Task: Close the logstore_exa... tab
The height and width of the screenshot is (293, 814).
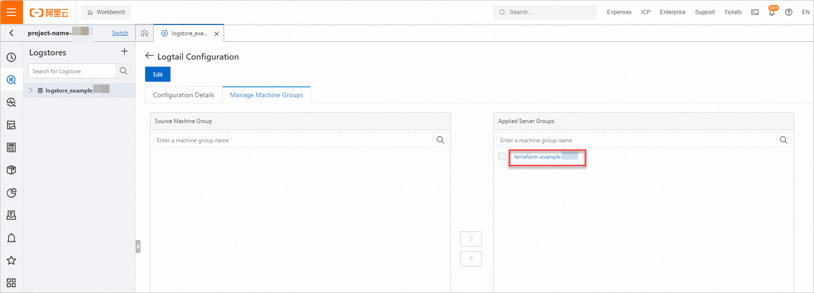Action: 217,34
